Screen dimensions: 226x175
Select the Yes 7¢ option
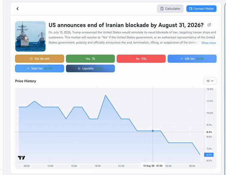coord(90,59)
